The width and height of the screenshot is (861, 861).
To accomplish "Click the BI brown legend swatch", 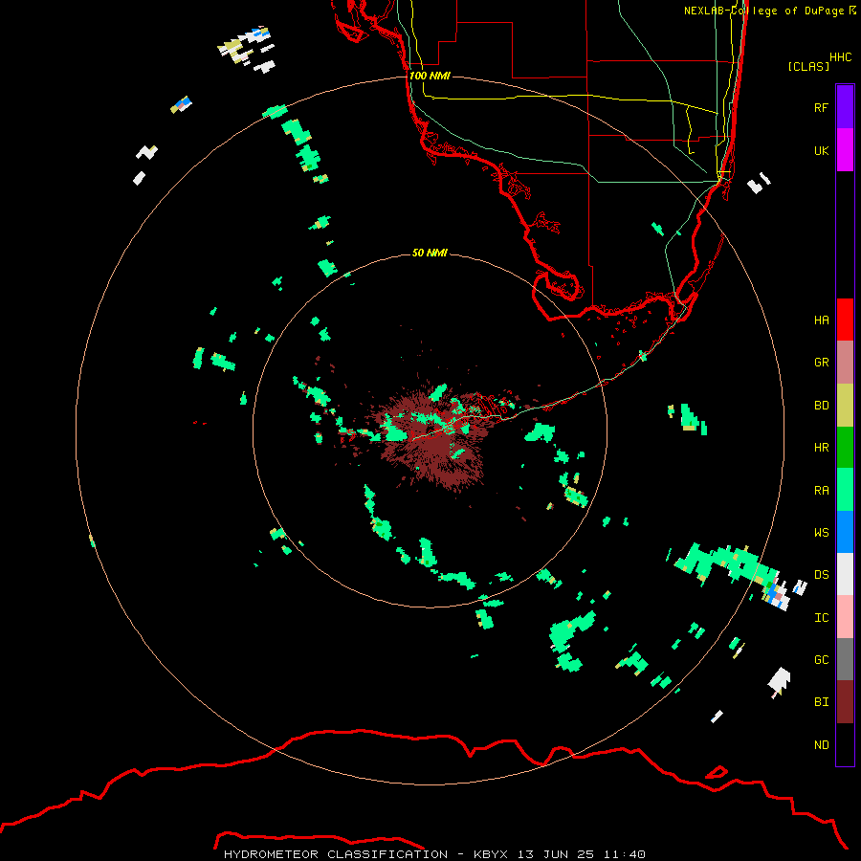I will coord(845,702).
